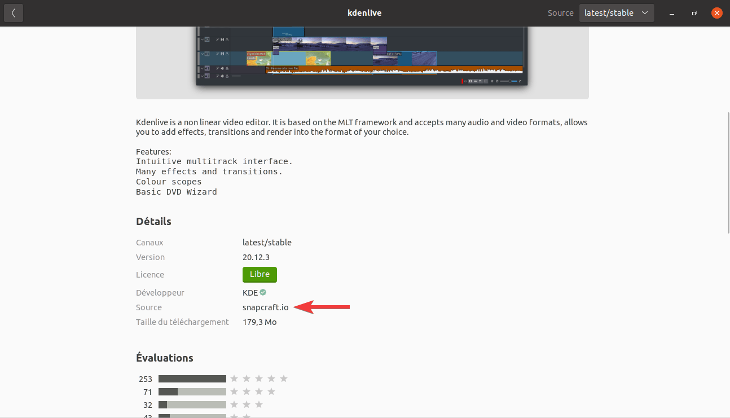Screen dimensions: 730x418
Task: Go back using the header back arrow
Action: click(14, 13)
